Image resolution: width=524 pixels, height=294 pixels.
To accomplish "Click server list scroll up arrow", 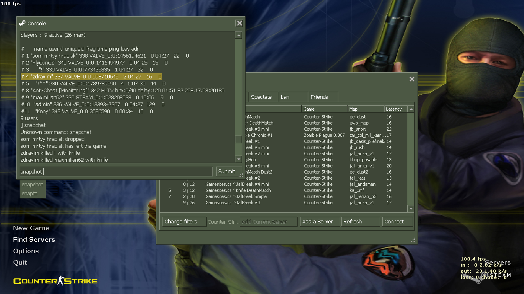I will tap(411, 109).
